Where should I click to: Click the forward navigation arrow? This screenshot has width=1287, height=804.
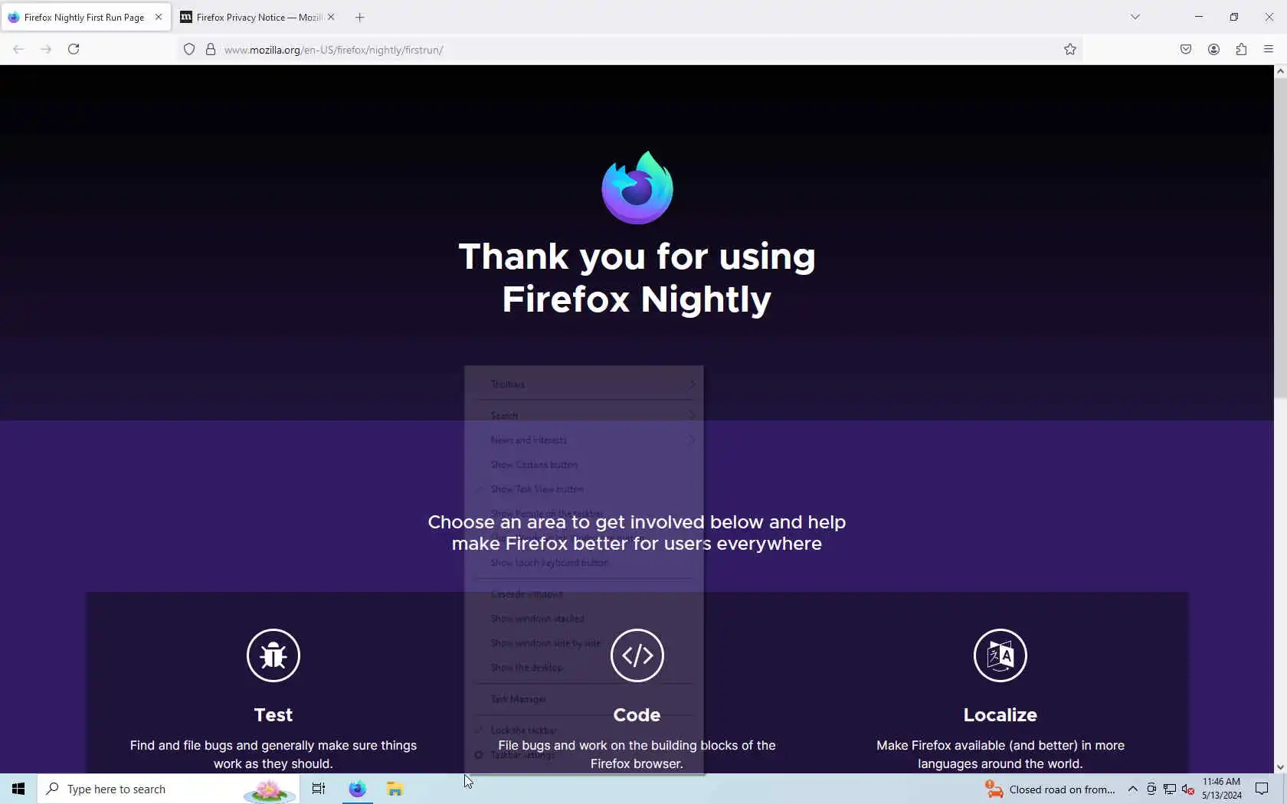46,49
